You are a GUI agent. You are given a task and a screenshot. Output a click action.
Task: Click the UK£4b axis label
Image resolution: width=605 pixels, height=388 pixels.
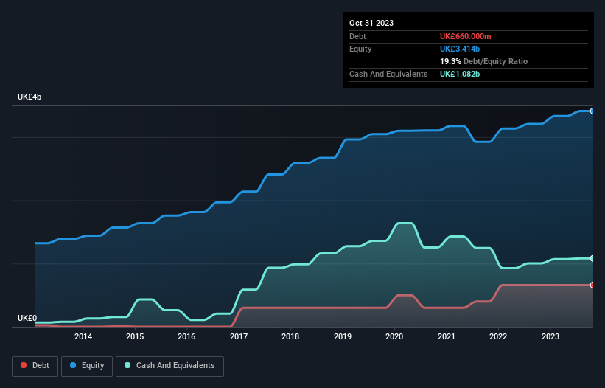[29, 97]
